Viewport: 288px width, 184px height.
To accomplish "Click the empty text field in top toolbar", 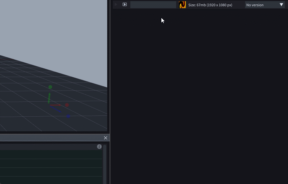I will click(153, 5).
